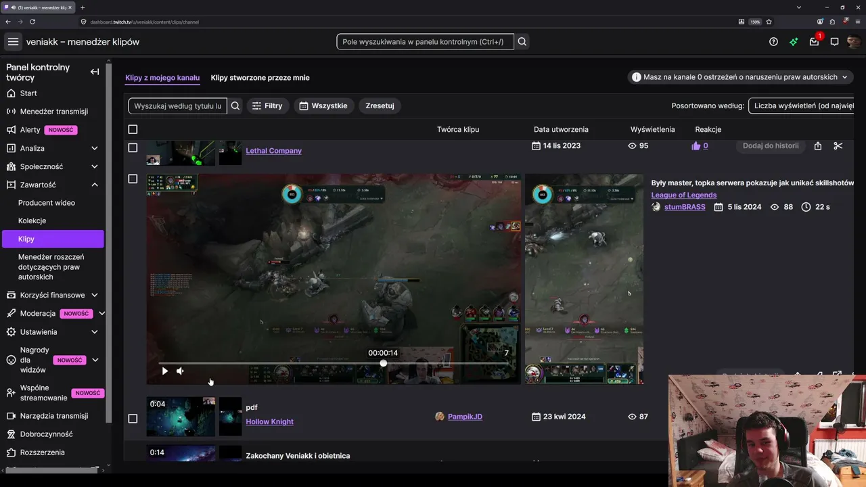Open the Hollow Knight clip thumbnail
This screenshot has height=487, width=866.
[181, 417]
